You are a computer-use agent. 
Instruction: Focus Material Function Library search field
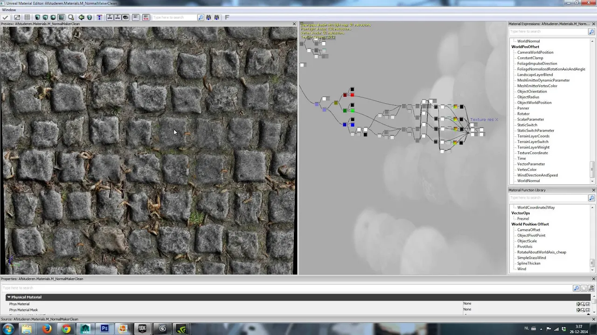coord(548,198)
